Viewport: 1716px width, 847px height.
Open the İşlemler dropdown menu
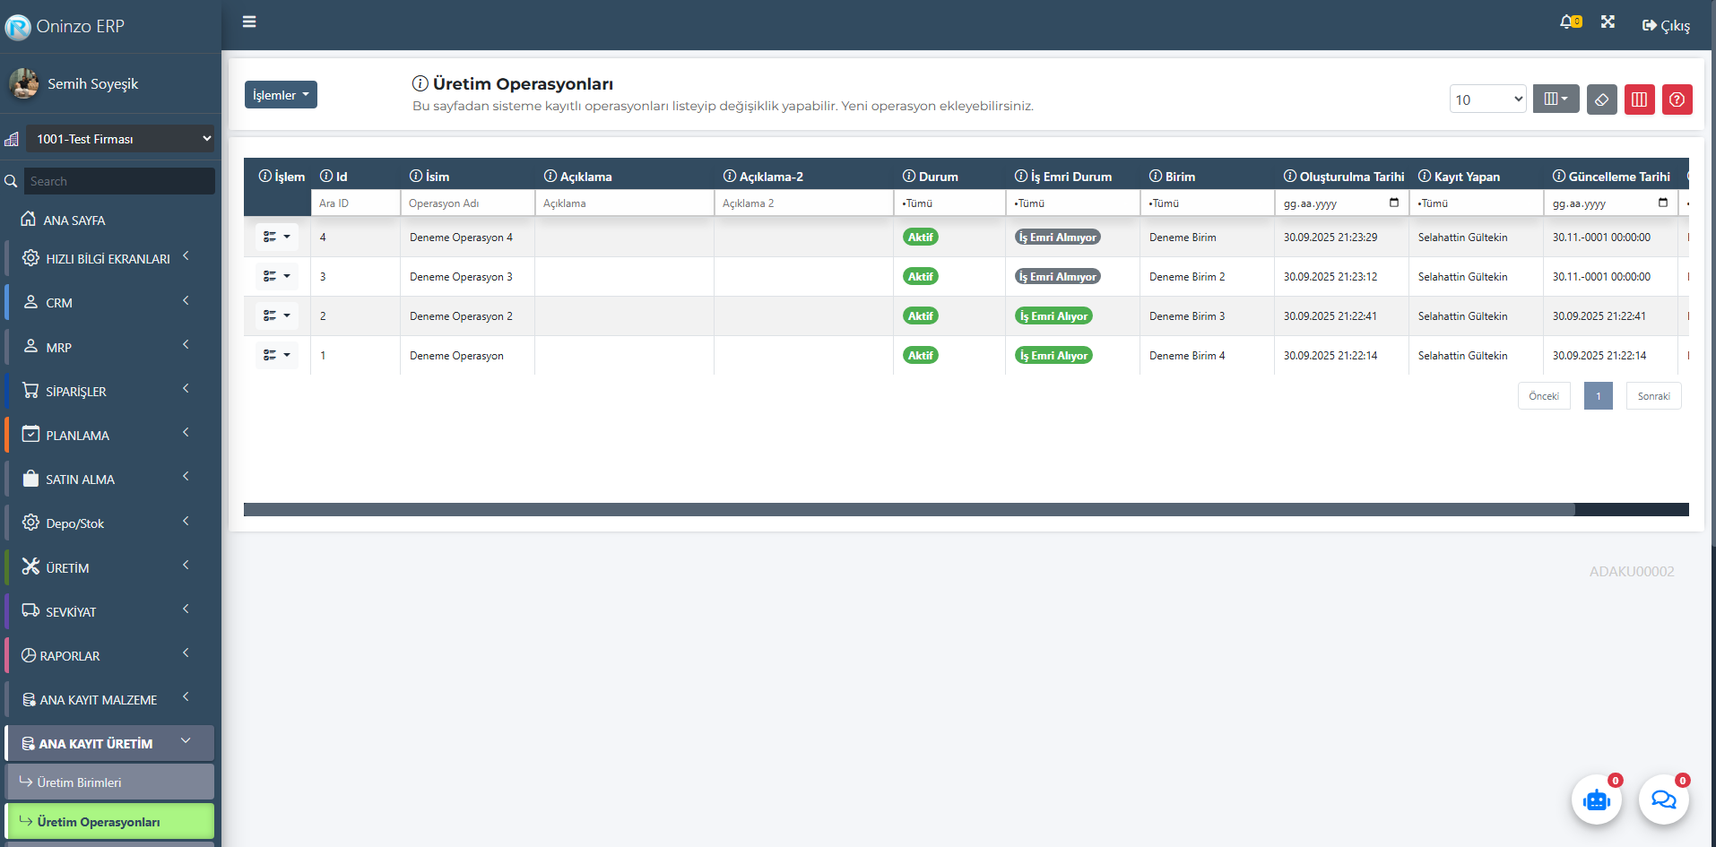281,95
